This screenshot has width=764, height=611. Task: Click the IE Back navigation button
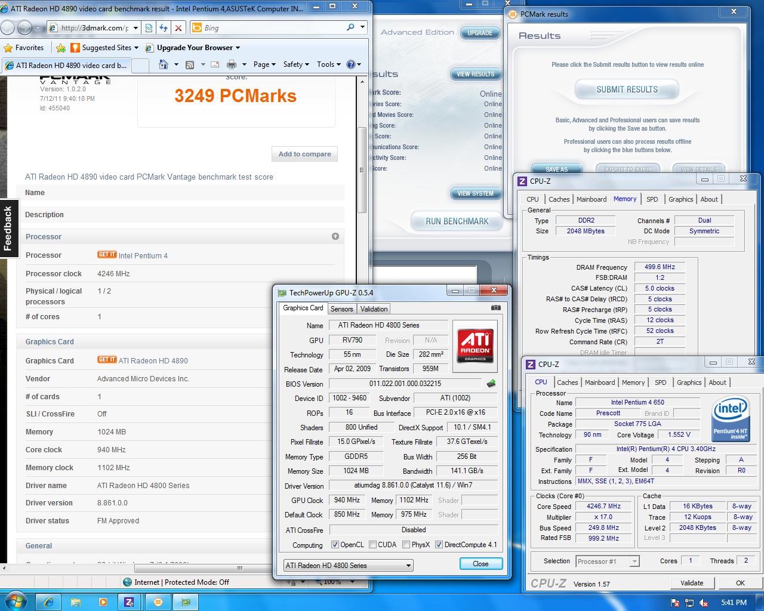click(x=8, y=27)
